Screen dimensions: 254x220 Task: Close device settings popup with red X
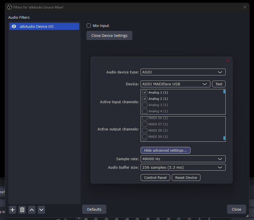[x=227, y=61]
